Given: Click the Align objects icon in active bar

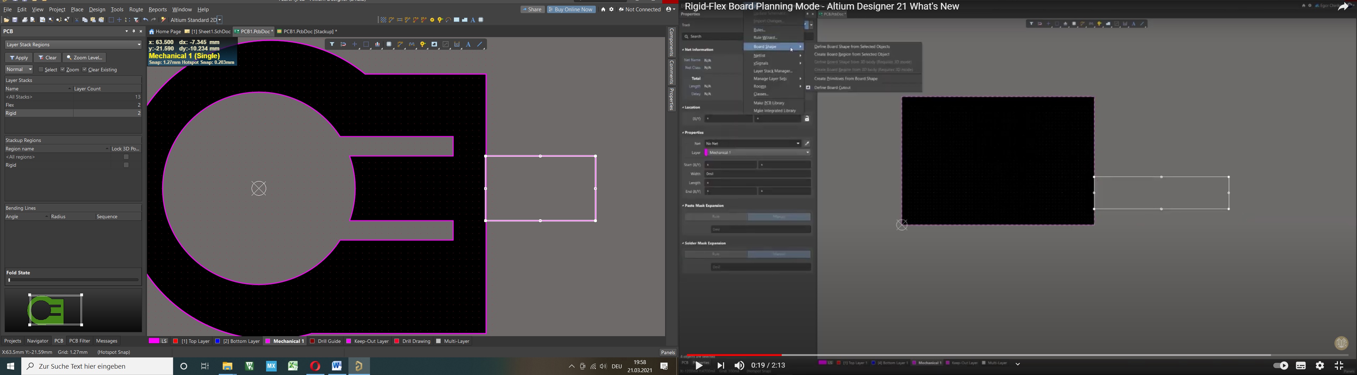Looking at the screenshot, I should (x=378, y=45).
